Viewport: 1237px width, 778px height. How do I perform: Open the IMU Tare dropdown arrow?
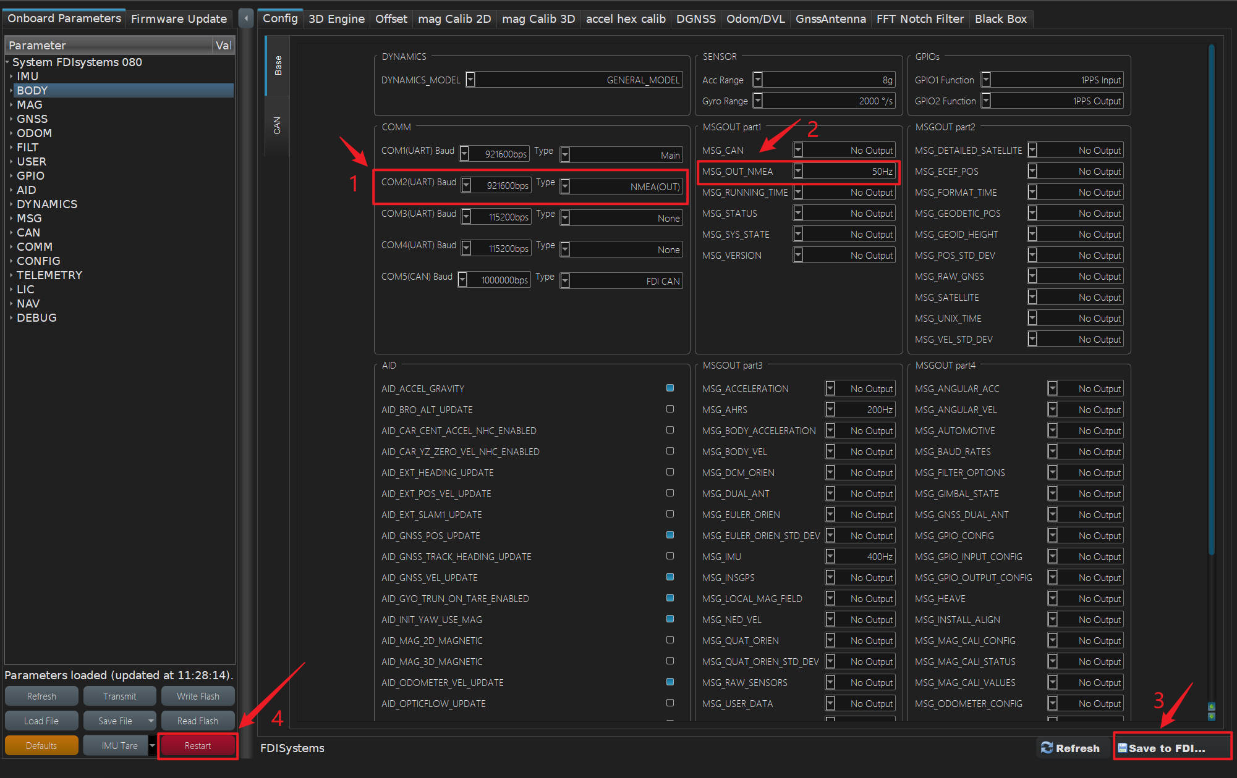click(x=152, y=745)
